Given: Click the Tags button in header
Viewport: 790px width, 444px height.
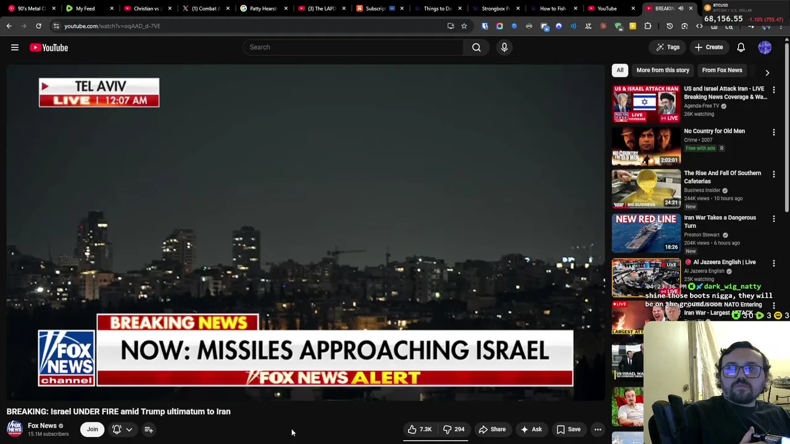Looking at the screenshot, I should pyautogui.click(x=668, y=47).
